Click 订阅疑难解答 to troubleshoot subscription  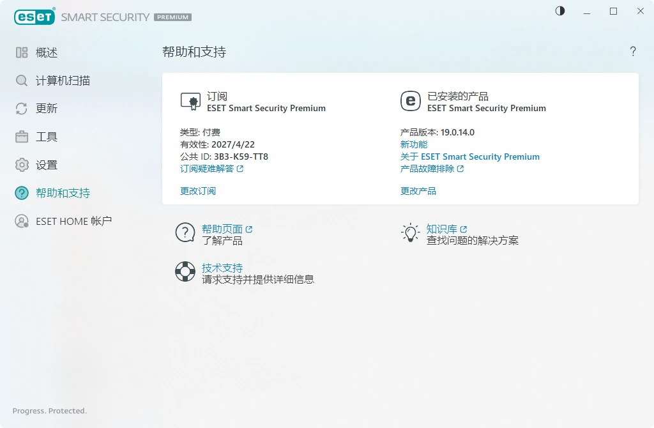[208, 169]
